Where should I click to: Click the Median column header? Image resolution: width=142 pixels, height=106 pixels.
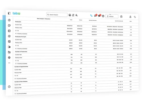coord(81,20)
